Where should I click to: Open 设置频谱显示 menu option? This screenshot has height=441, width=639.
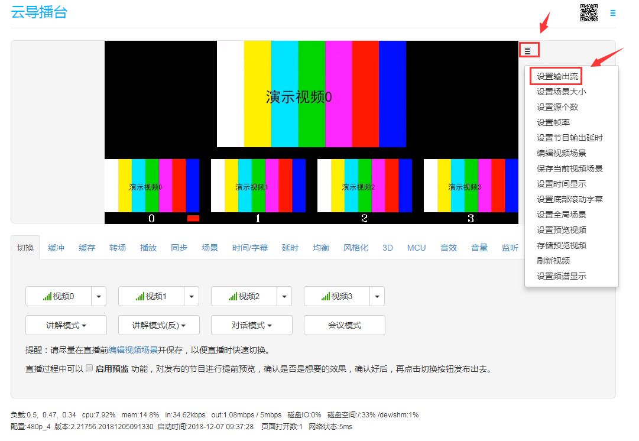[561, 276]
